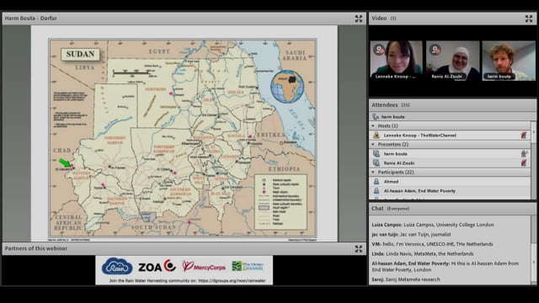Select participant Ahmed
Viewport: 539px width, 303px height.
coord(450,182)
